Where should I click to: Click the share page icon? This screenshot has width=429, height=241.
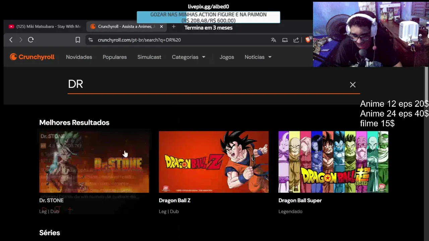pyautogui.click(x=296, y=40)
